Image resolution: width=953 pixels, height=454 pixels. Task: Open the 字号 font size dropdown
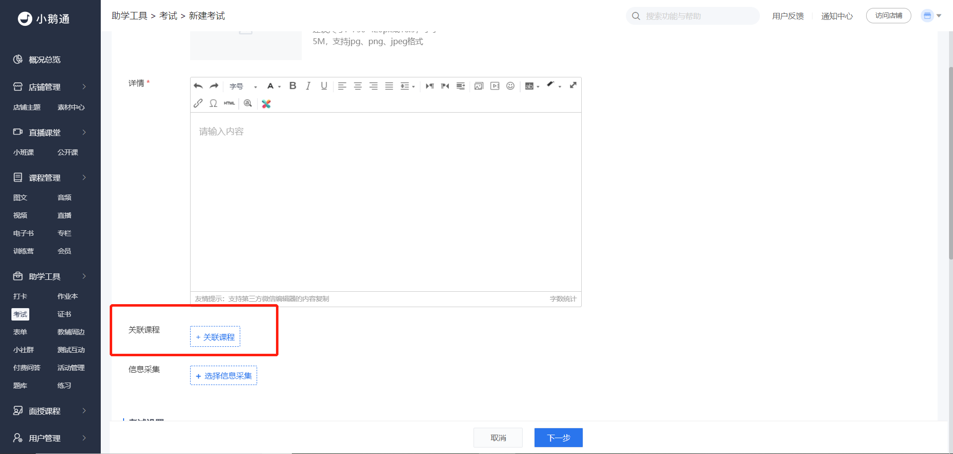[243, 86]
